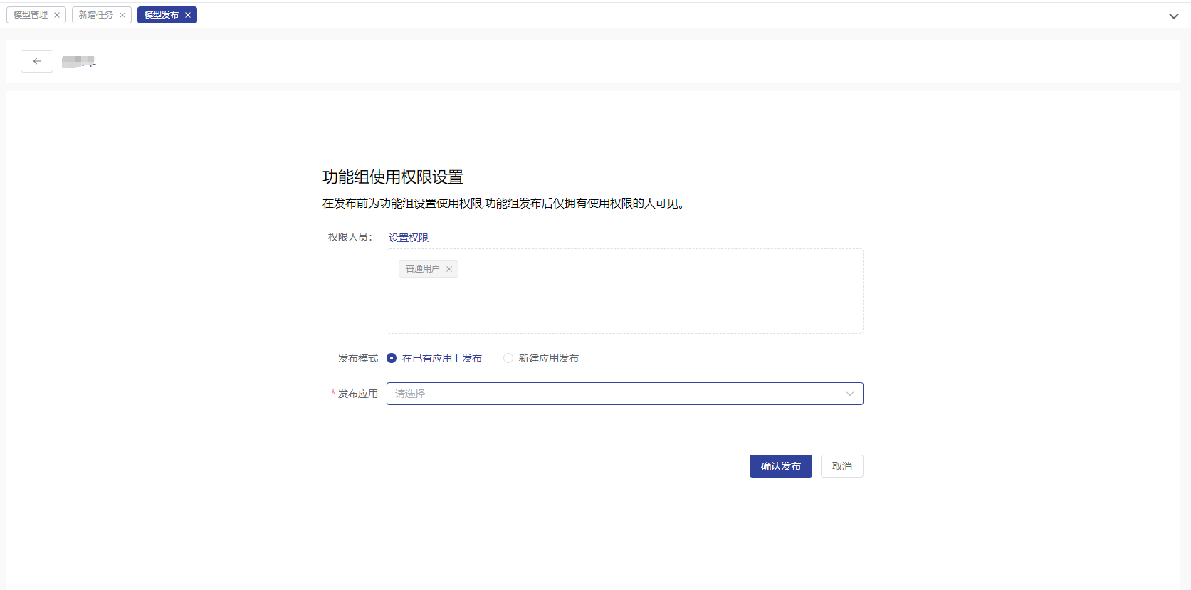Close the 模型发布 tab
The width and height of the screenshot is (1191, 590).
coord(188,15)
